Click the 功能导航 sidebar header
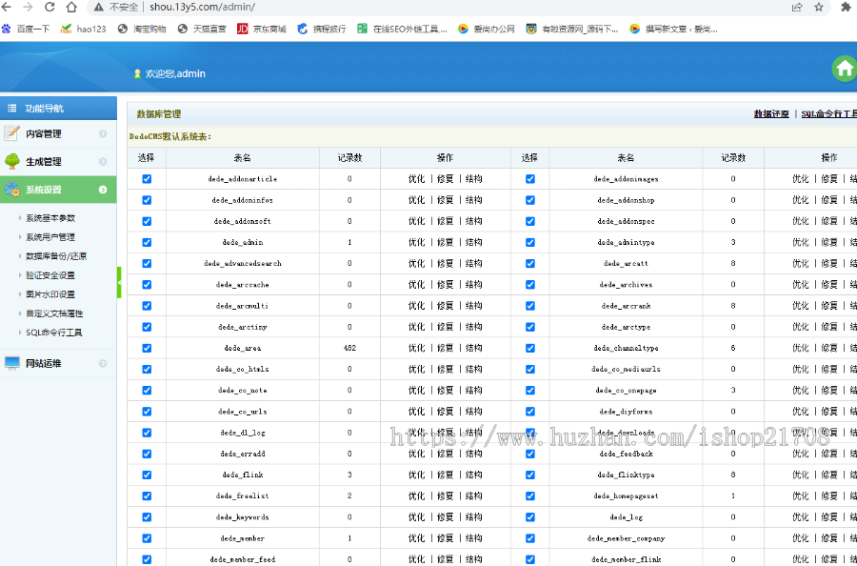The height and width of the screenshot is (566, 857). pos(58,109)
